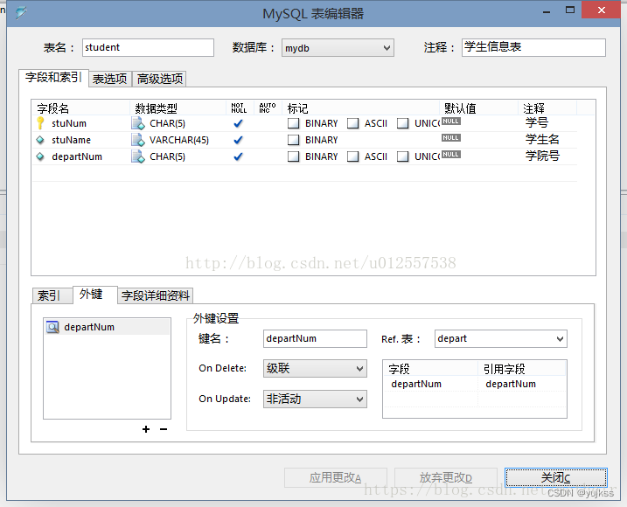The image size is (627, 507).
Task: Enable UNICODE flag for stuNum
Action: (x=402, y=123)
